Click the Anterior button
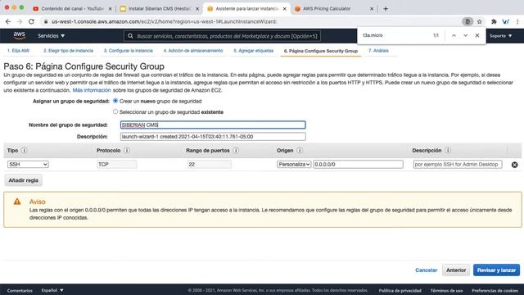 (x=456, y=270)
